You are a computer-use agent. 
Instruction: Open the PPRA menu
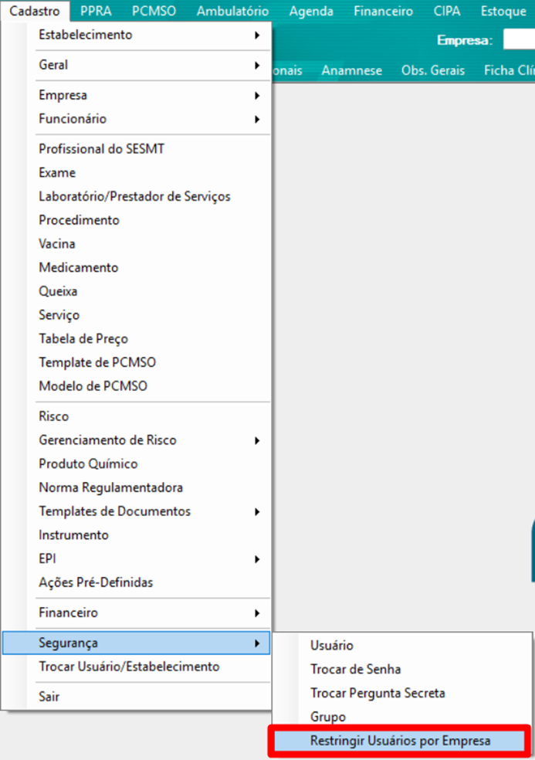(x=96, y=11)
